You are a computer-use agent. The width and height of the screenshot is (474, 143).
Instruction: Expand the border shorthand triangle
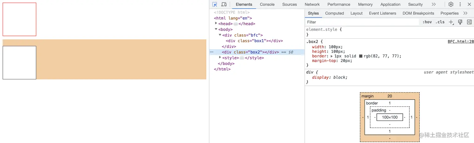332,56
